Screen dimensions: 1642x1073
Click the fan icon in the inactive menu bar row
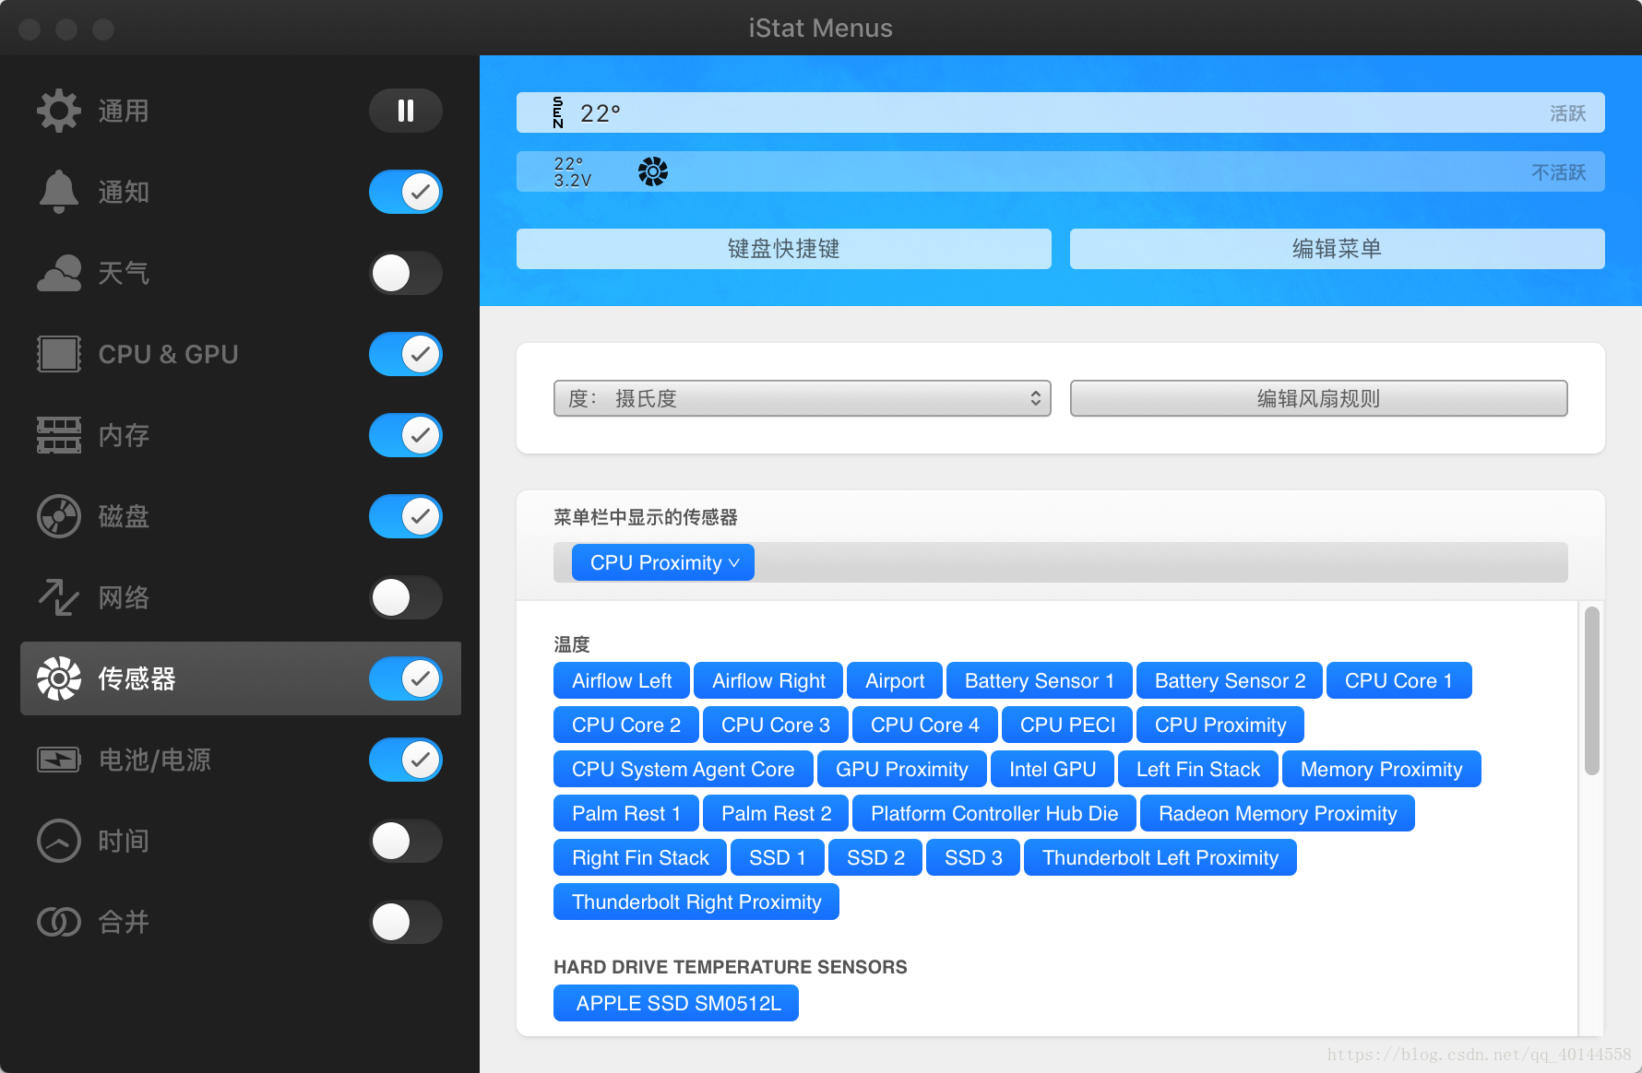coord(653,171)
